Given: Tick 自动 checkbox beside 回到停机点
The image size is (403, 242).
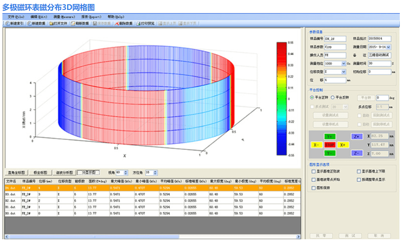Looking at the screenshot, I should [360, 124].
